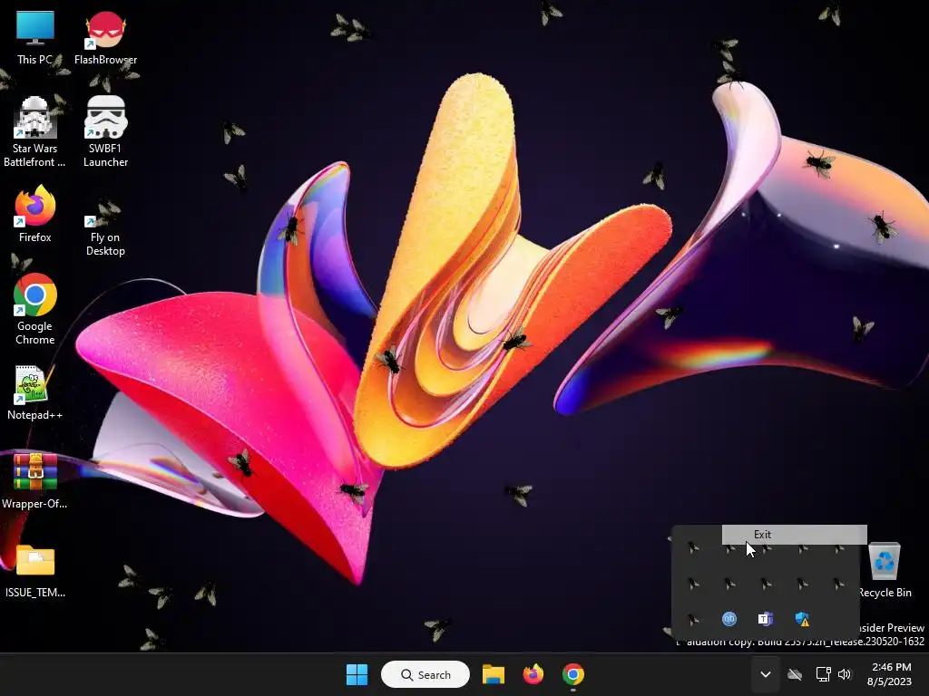Screen dimensions: 929x696
Task: Open the volume speaker tray icon
Action: coord(845,674)
